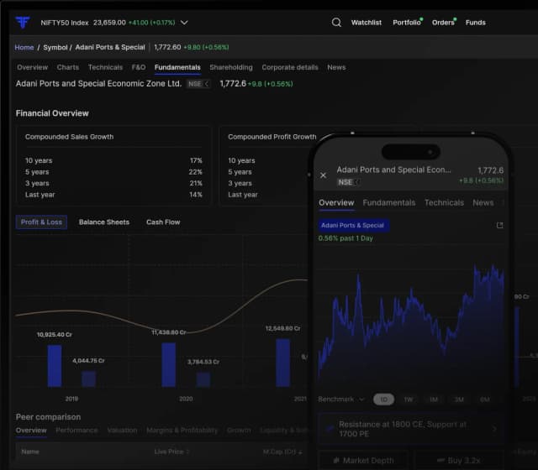Click the Buy 3.2x button
Screen dimensions: 538x470
pos(460,461)
